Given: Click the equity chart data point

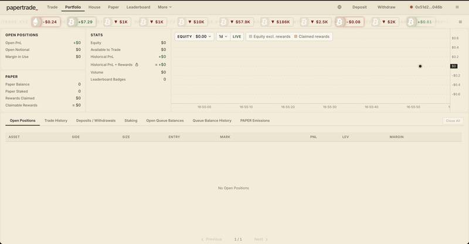Looking at the screenshot, I should coord(420,66).
